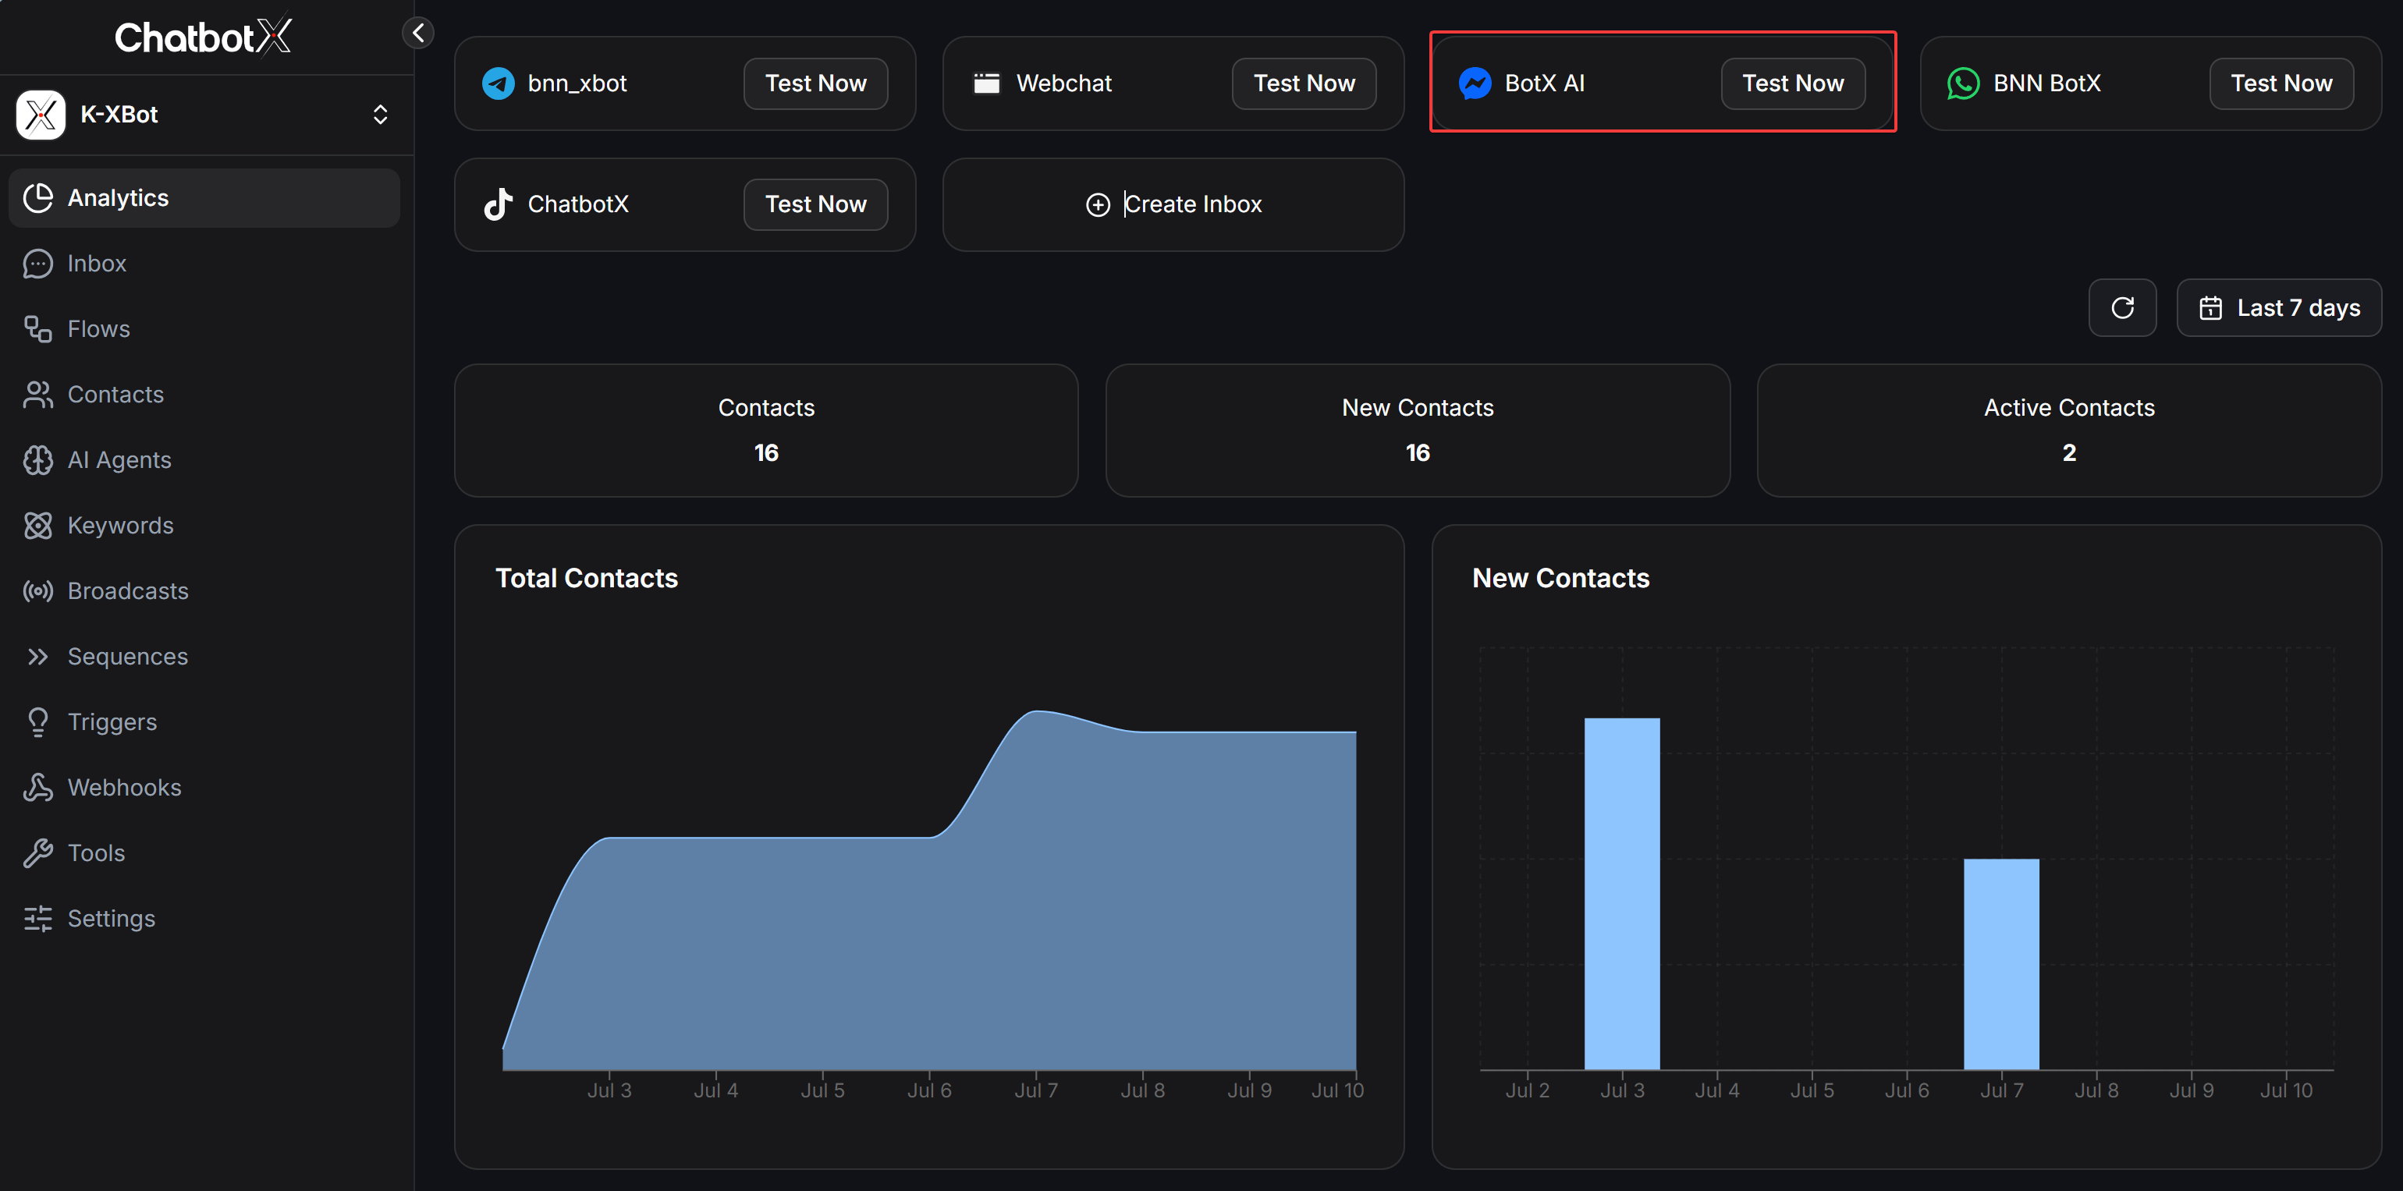Click the Active Contacts 2 stat card
This screenshot has height=1191, width=2403.
click(x=2068, y=430)
